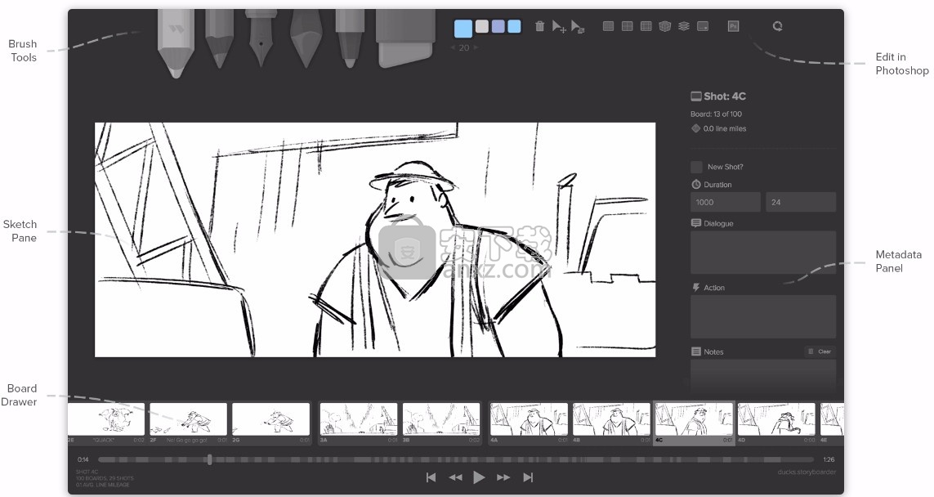Select board 2F in the board drawer
The height and width of the screenshot is (497, 934).
[188, 419]
